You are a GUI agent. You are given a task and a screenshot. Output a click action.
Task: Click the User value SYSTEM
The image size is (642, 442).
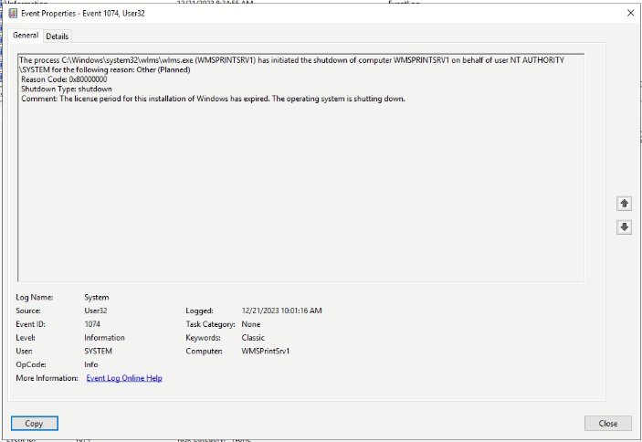pyautogui.click(x=99, y=352)
